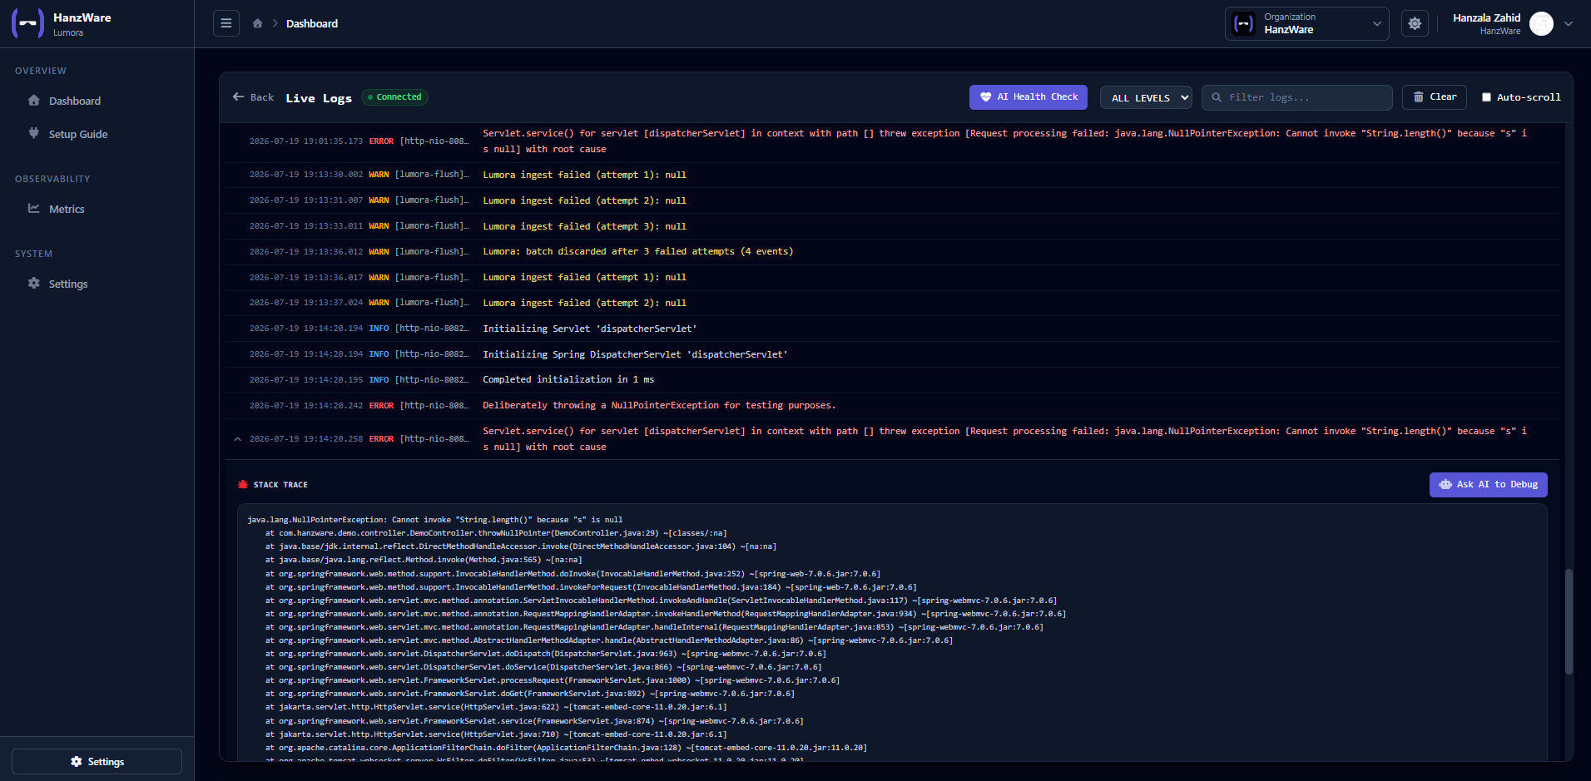1591x781 pixels.
Task: Click Ask AI to Debug button
Action: tap(1488, 485)
